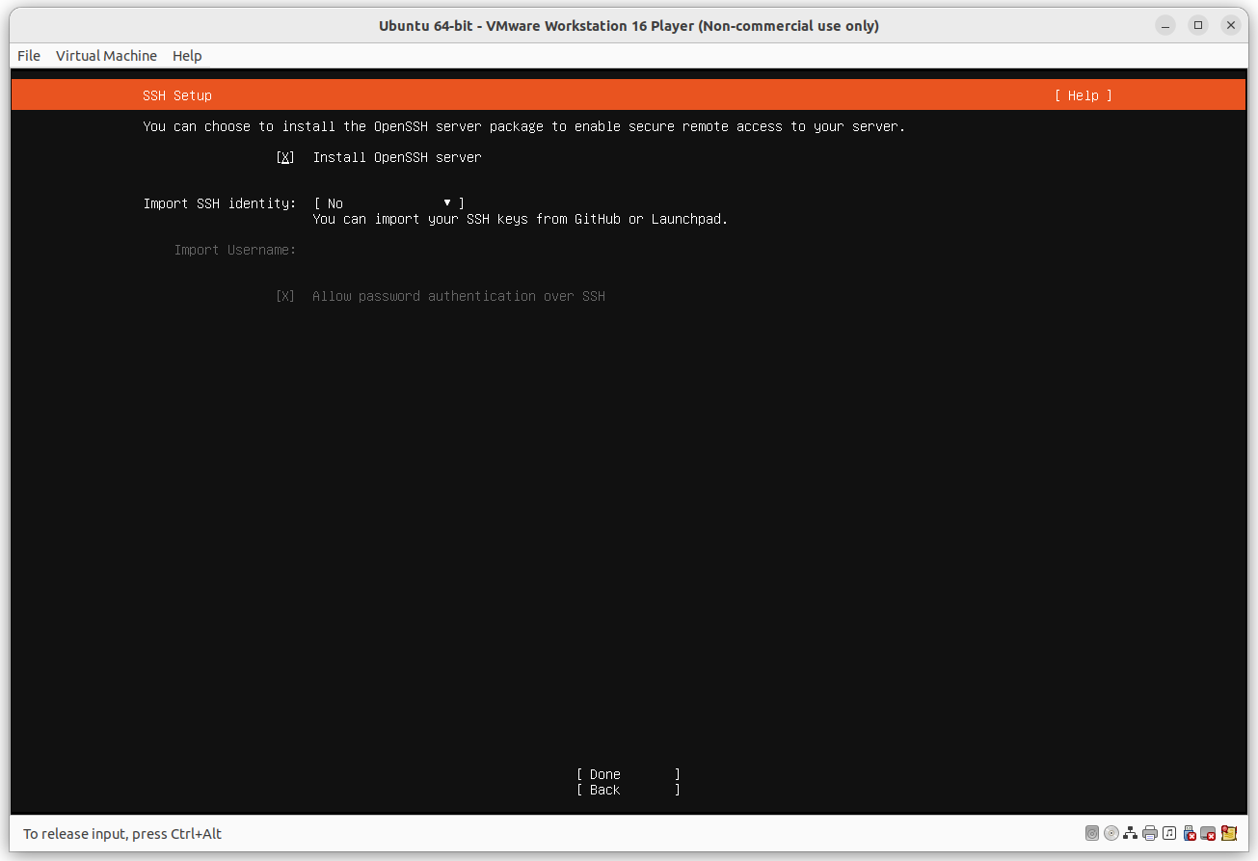The width and height of the screenshot is (1258, 861).
Task: Choose Back to return to previous step
Action: (628, 789)
